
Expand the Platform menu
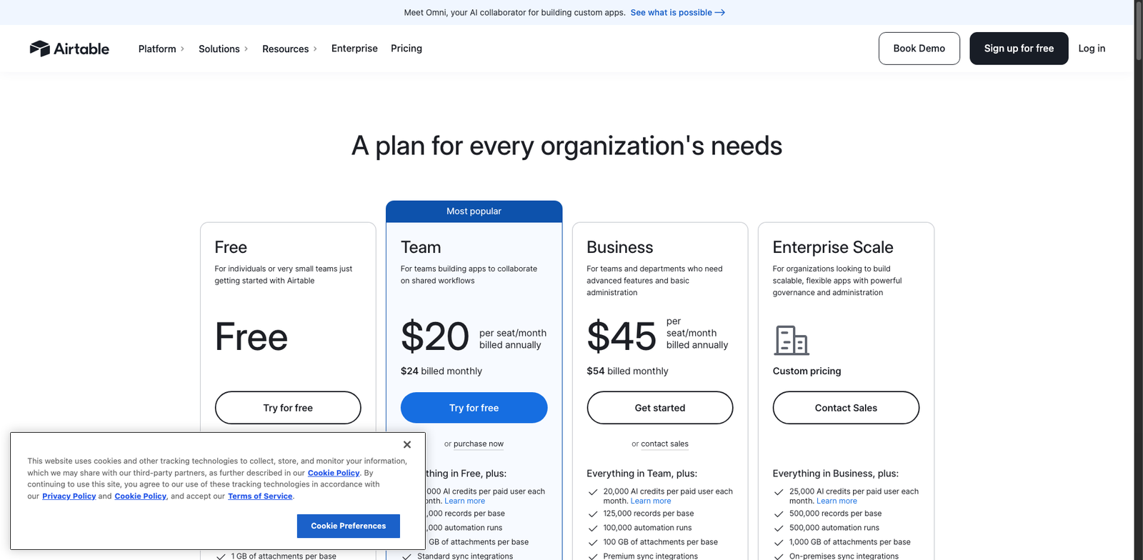tap(161, 49)
